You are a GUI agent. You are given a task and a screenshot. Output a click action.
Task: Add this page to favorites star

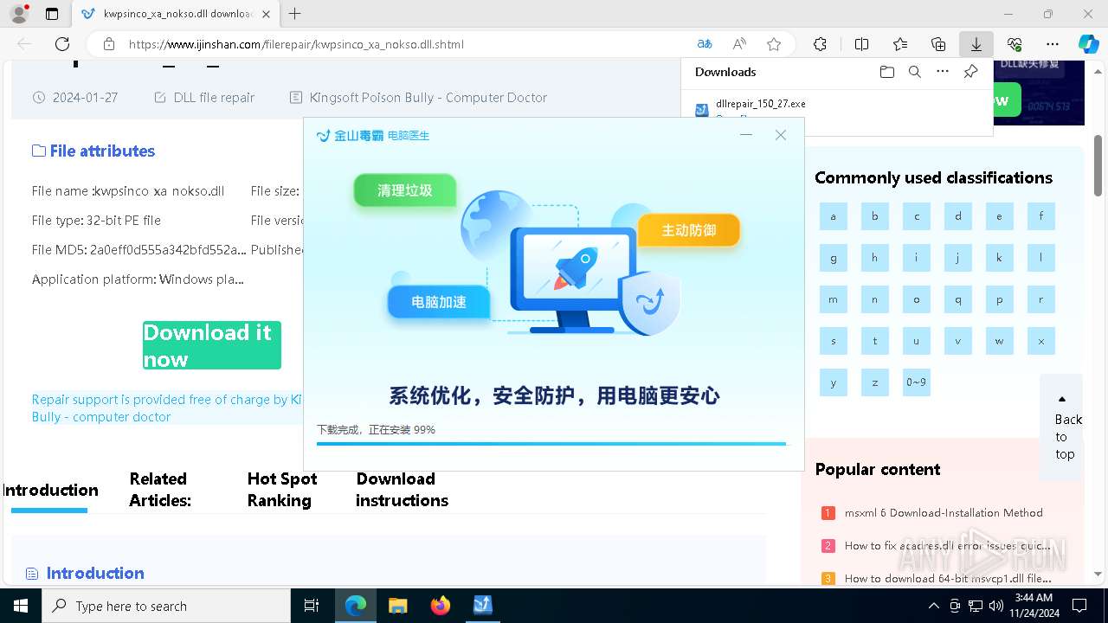coord(774,44)
